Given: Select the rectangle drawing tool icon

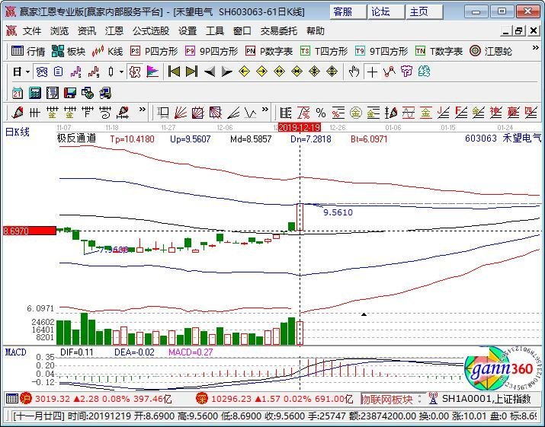Looking at the screenshot, I should (x=162, y=113).
